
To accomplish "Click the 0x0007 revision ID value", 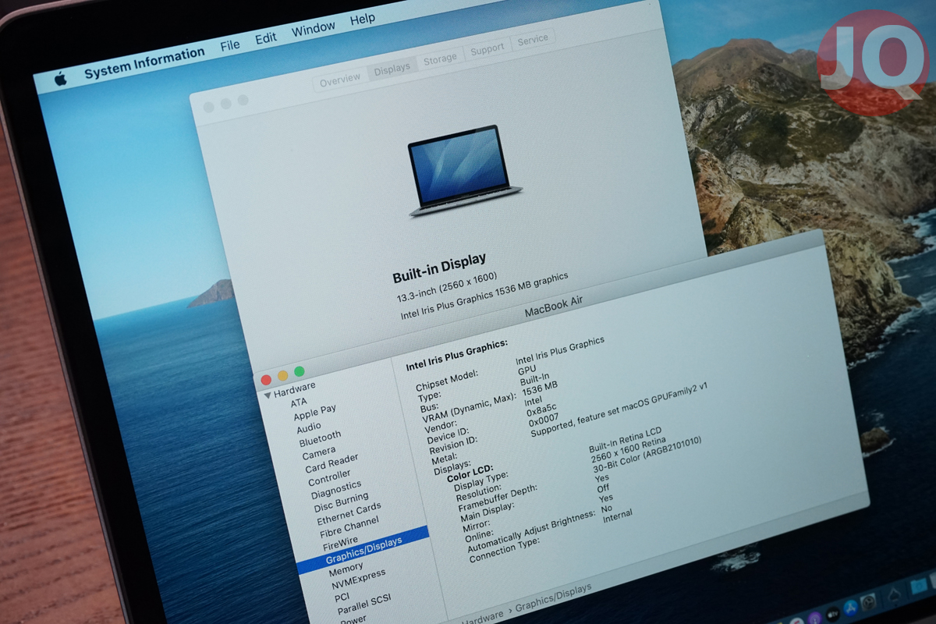I will point(543,420).
